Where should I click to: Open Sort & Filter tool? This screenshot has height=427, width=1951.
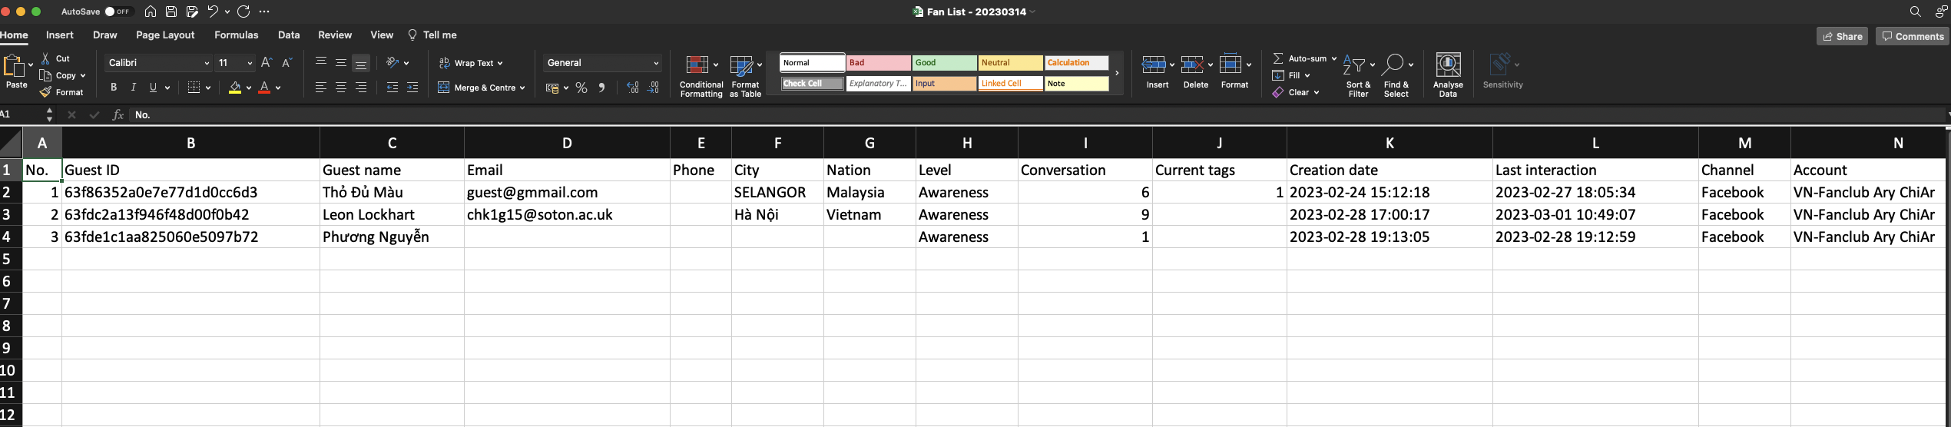pos(1354,66)
